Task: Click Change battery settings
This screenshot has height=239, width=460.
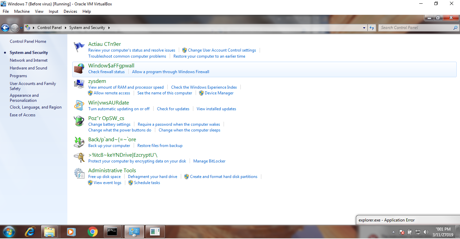Action: [x=109, y=124]
